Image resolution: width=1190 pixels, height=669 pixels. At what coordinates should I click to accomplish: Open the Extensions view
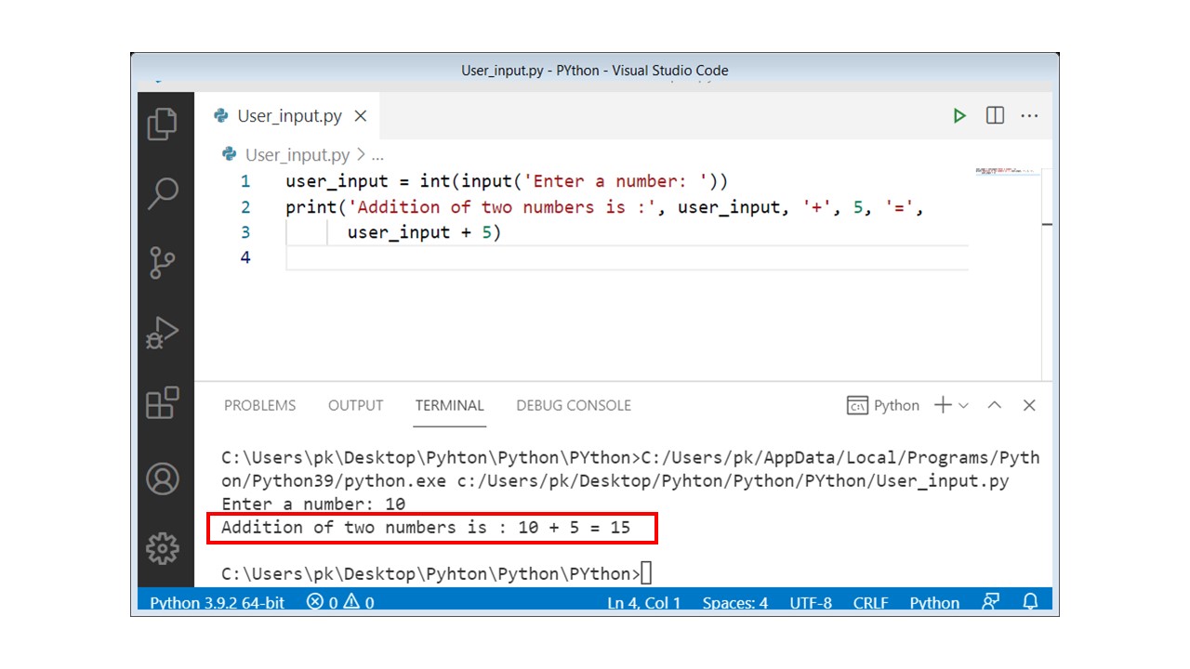click(163, 403)
